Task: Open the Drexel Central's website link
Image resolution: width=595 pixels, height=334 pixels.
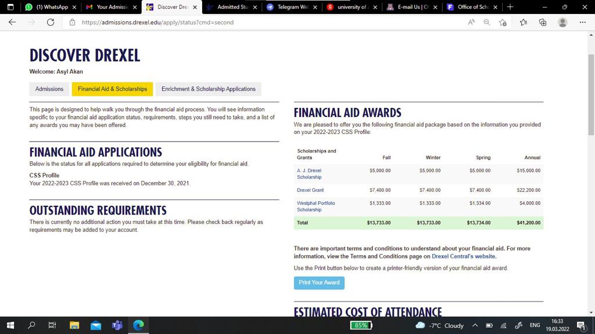Action: [x=464, y=256]
